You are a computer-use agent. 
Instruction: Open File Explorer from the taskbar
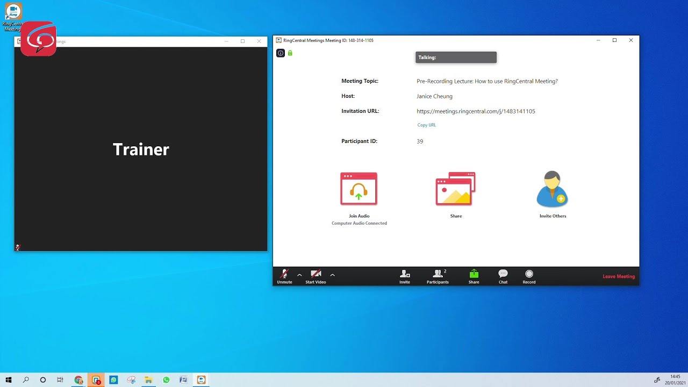pos(148,380)
